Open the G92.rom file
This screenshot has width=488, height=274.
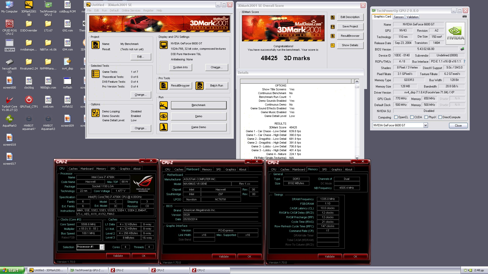coord(67,26)
